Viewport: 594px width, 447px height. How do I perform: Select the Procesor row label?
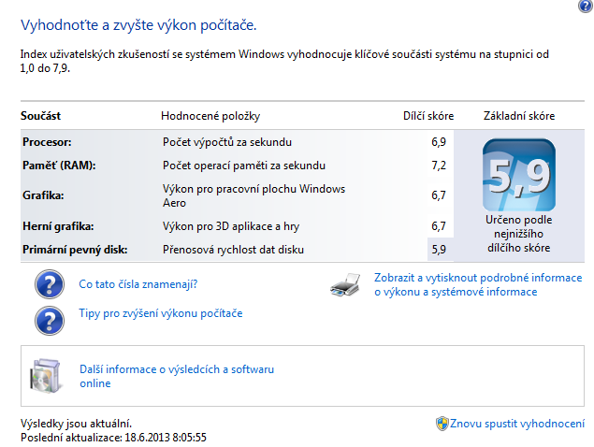pos(46,142)
